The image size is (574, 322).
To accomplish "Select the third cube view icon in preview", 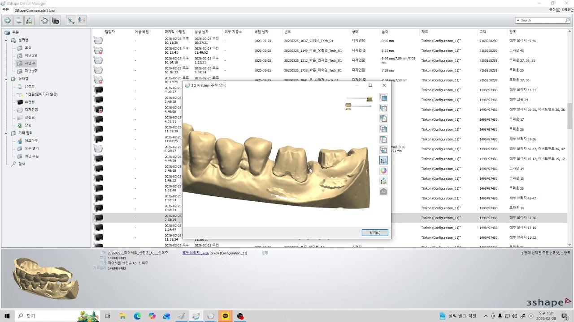I will tap(383, 119).
